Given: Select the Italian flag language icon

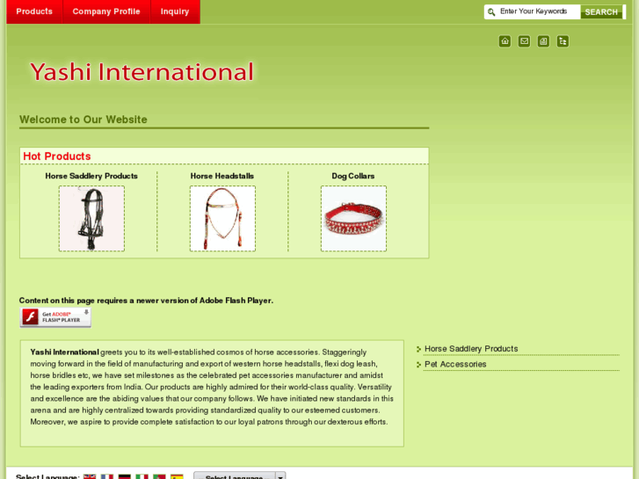Looking at the screenshot, I should pyautogui.click(x=142, y=476).
